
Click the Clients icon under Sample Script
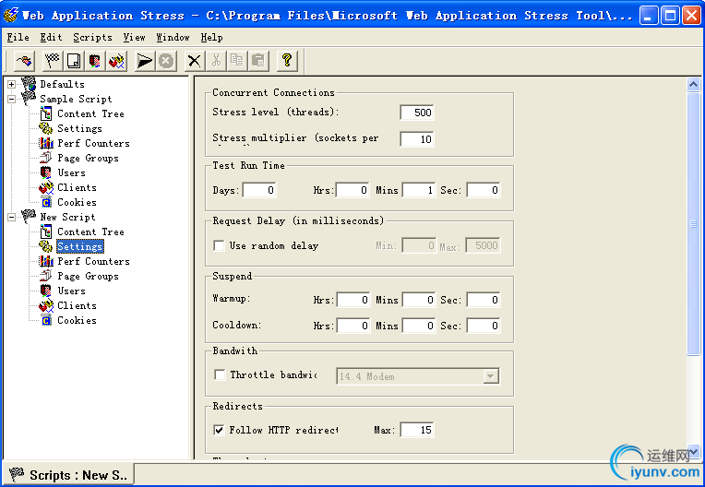tap(46, 187)
